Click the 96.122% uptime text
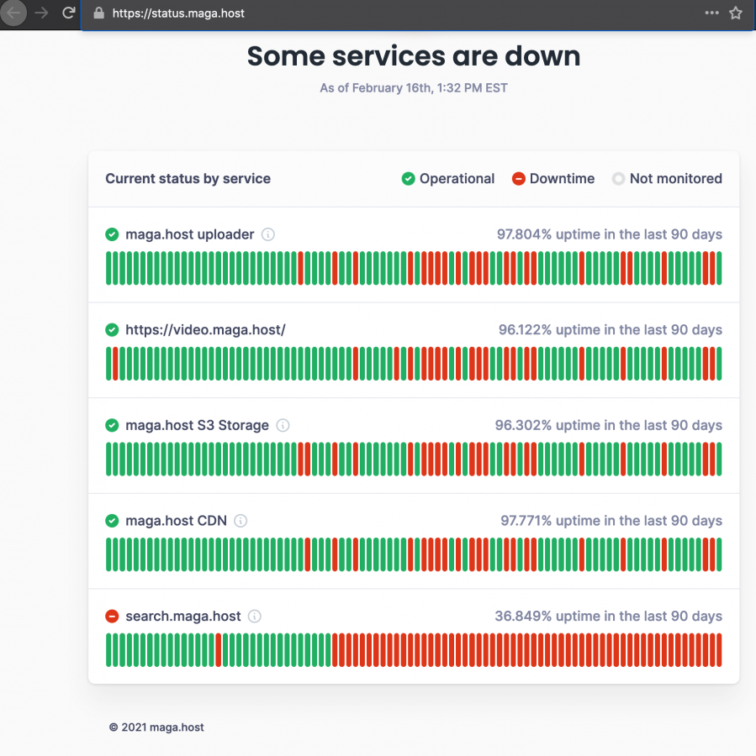 [611, 330]
